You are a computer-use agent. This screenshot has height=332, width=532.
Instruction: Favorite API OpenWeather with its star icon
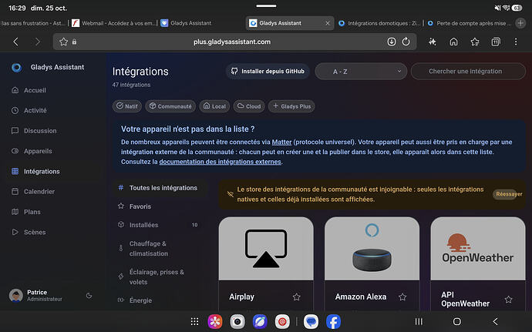tap(508, 300)
